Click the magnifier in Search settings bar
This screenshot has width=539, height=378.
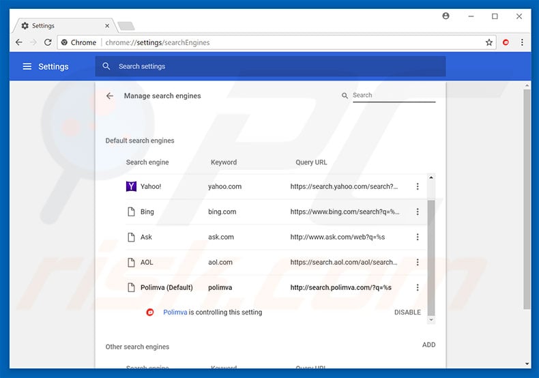click(106, 66)
